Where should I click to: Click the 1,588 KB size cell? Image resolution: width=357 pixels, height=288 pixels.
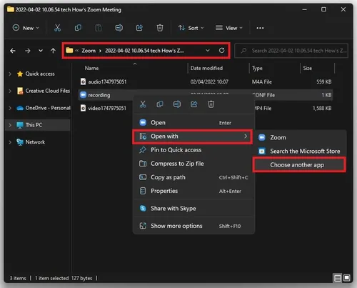(322, 109)
